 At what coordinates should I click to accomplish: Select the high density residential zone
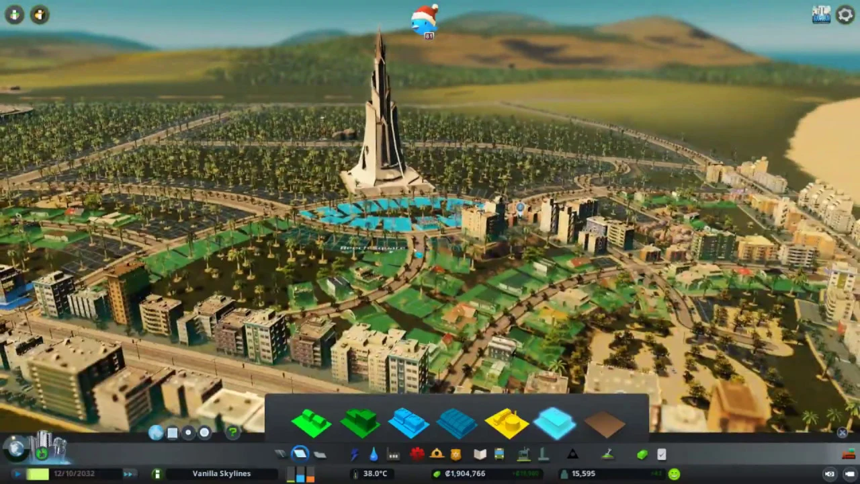tap(361, 422)
